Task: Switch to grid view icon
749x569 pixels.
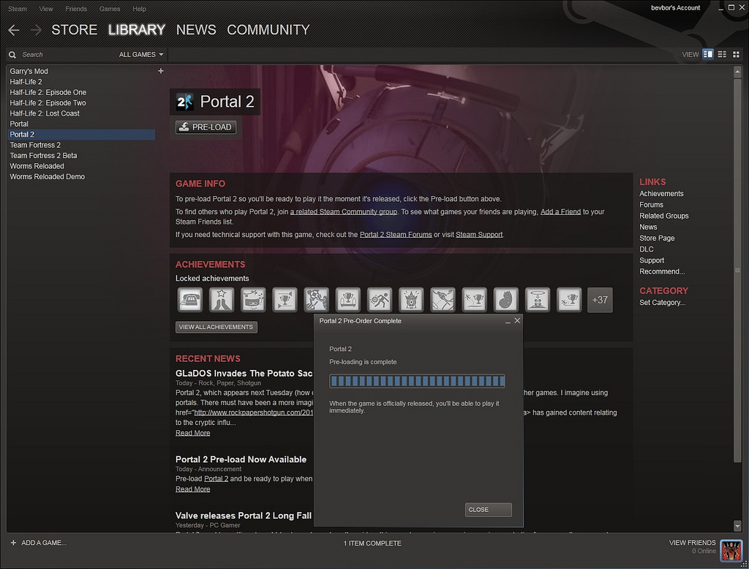Action: click(x=736, y=54)
